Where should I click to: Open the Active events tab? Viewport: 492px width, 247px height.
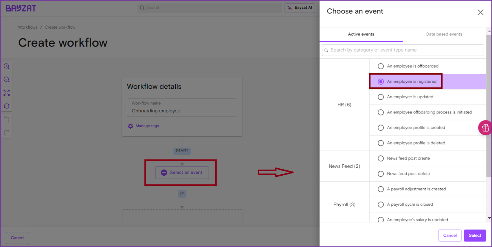click(361, 34)
